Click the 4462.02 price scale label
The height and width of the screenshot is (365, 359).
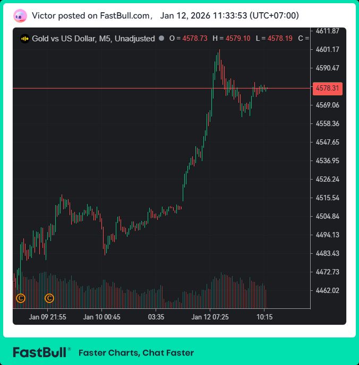coord(327,290)
